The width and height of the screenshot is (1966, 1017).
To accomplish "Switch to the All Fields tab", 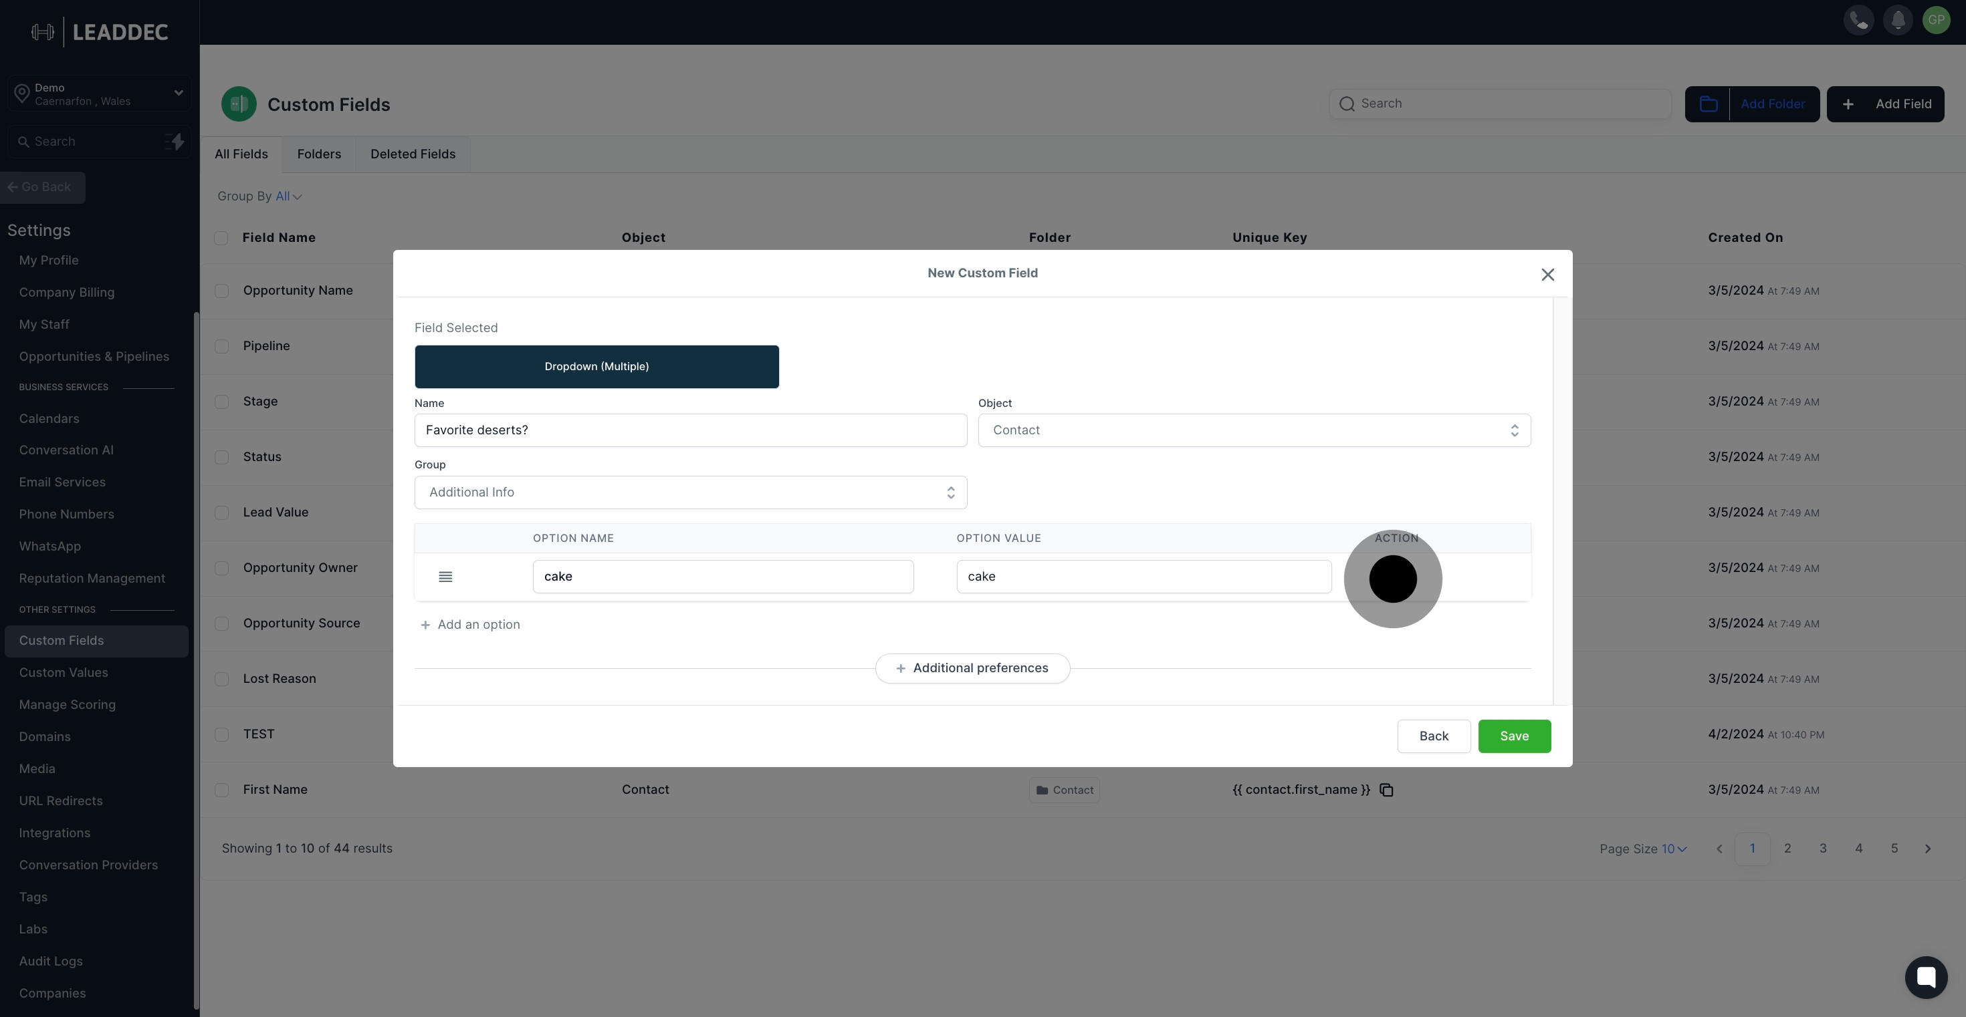I will 241,154.
